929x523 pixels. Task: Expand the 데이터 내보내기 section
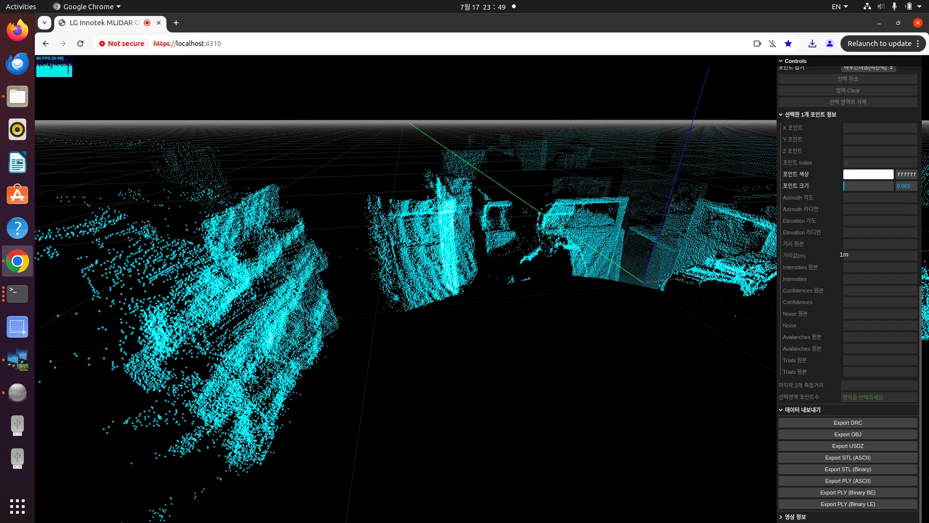click(x=799, y=409)
